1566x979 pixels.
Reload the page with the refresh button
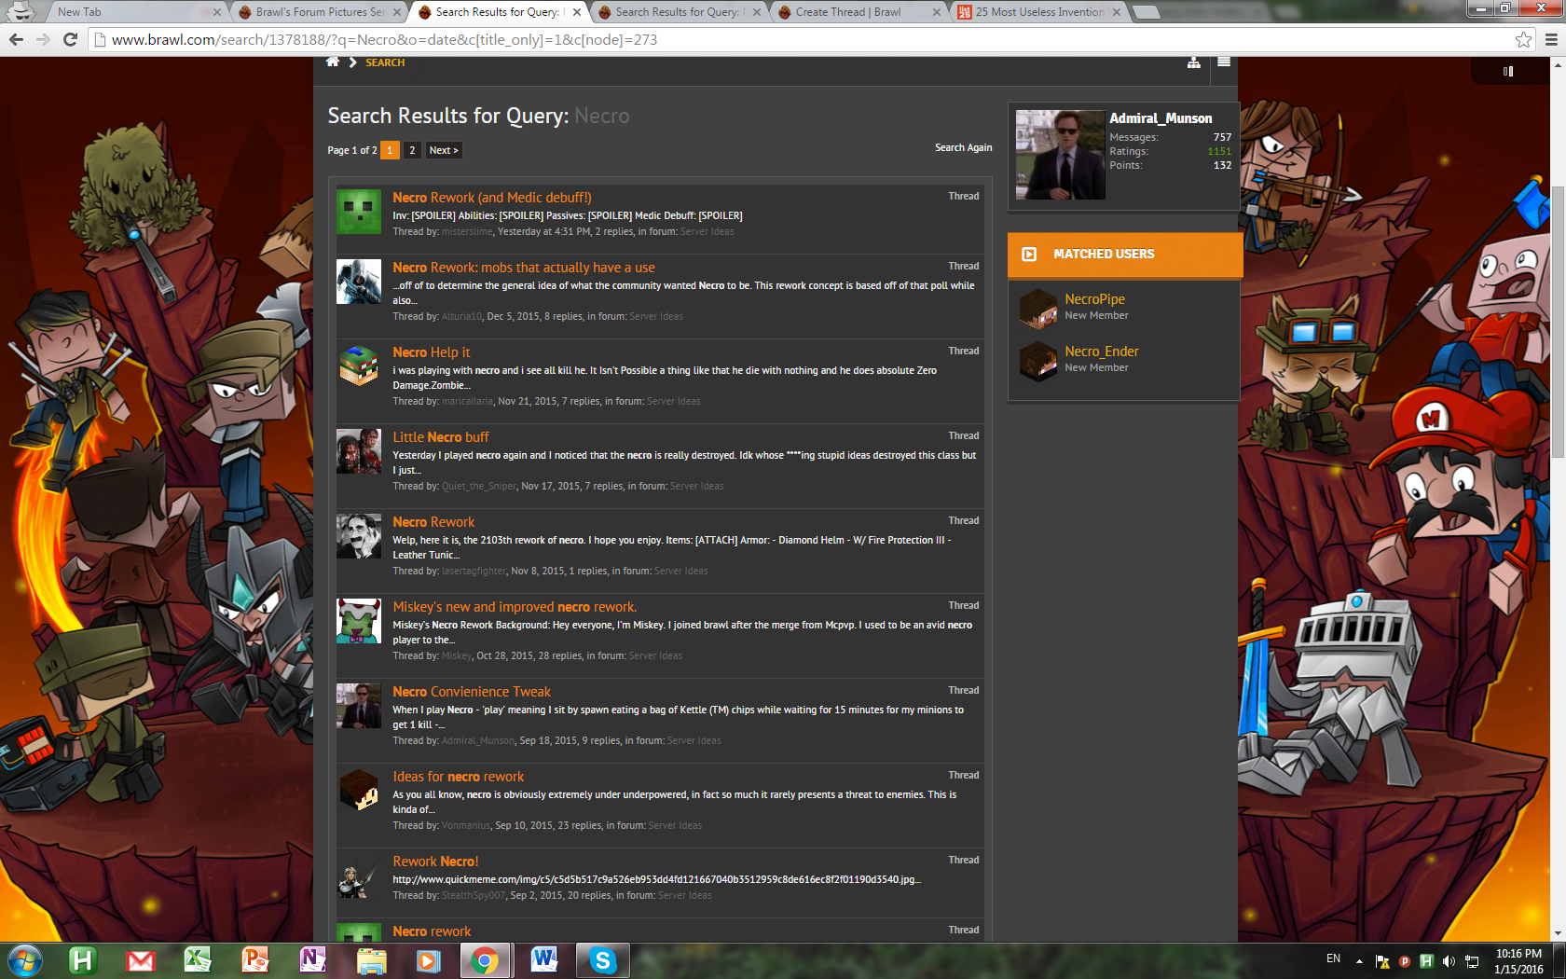point(70,40)
